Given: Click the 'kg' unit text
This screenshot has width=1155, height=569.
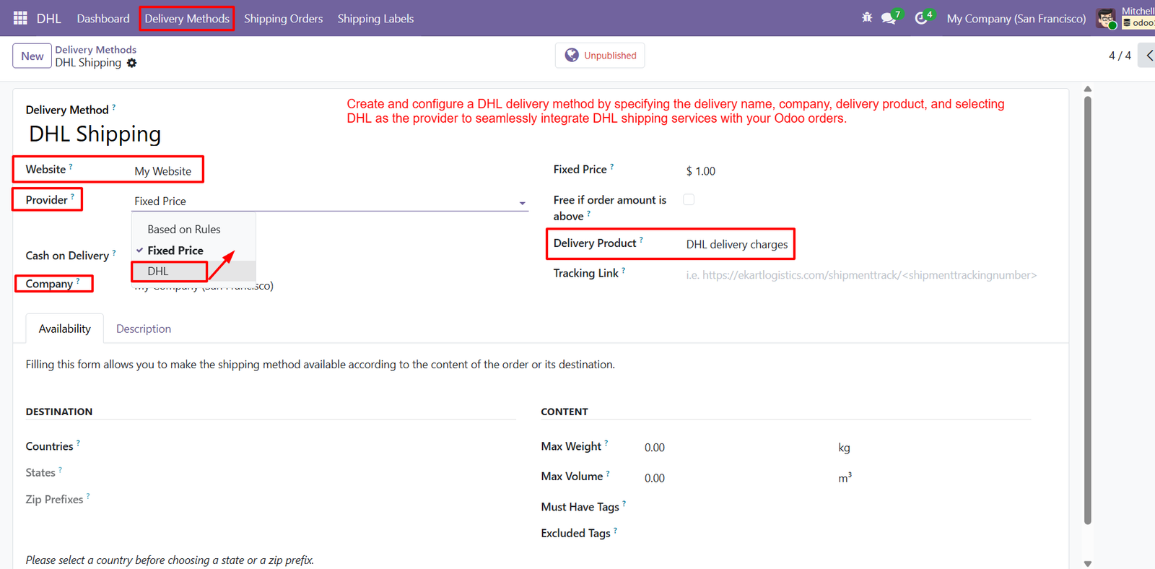Looking at the screenshot, I should click(844, 448).
